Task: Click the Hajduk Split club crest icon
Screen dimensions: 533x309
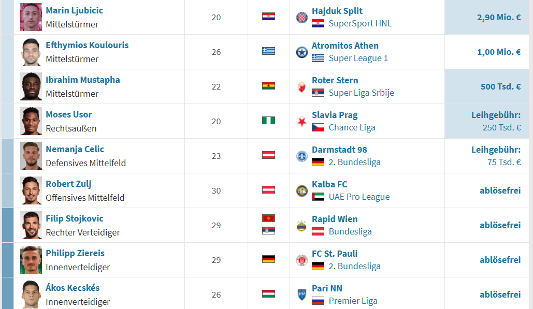Action: [301, 17]
